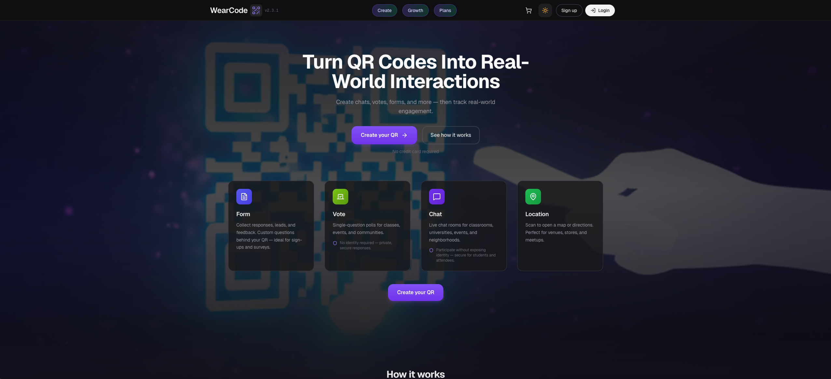Viewport: 831px width, 379px height.
Task: Click the Location map pin icon
Action: pyautogui.click(x=533, y=196)
